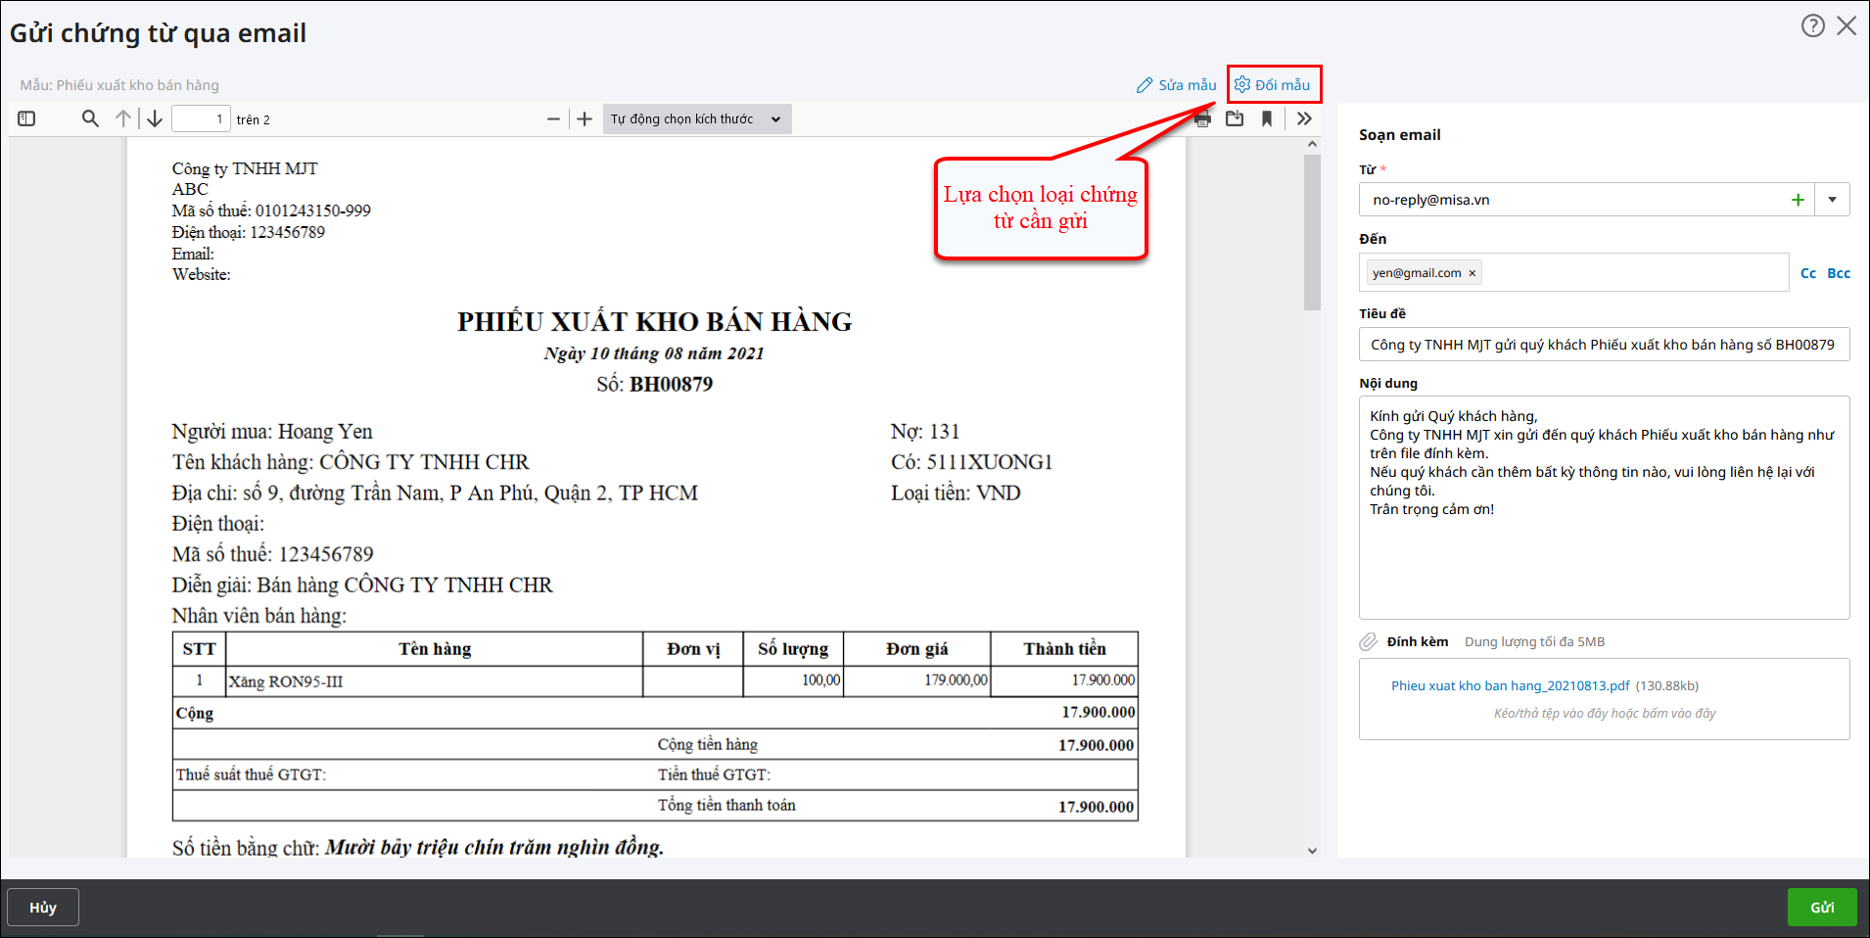Screen dimensions: 1870x938
Task: Open the 'Tự động chọn kích thước' zoom dropdown
Action: (x=696, y=119)
